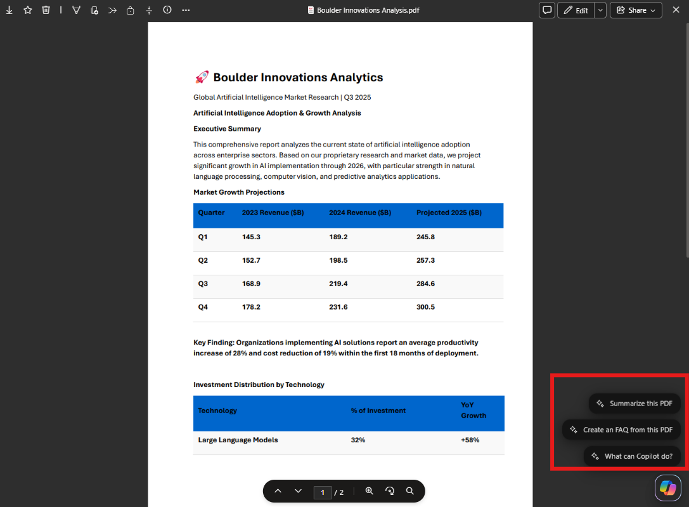Launch Copilot using the colorful bottom-right icon
689x507 pixels.
point(667,487)
